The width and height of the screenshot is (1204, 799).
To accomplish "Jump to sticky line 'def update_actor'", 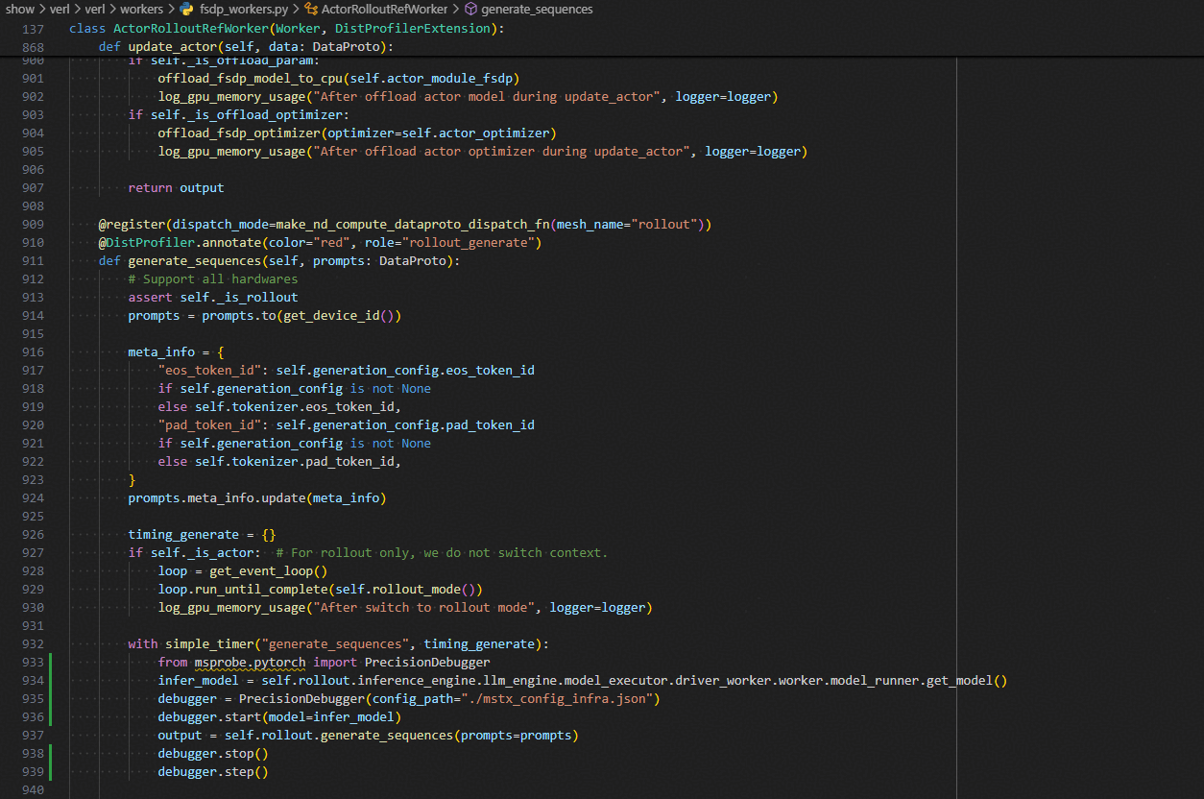I will coord(246,47).
